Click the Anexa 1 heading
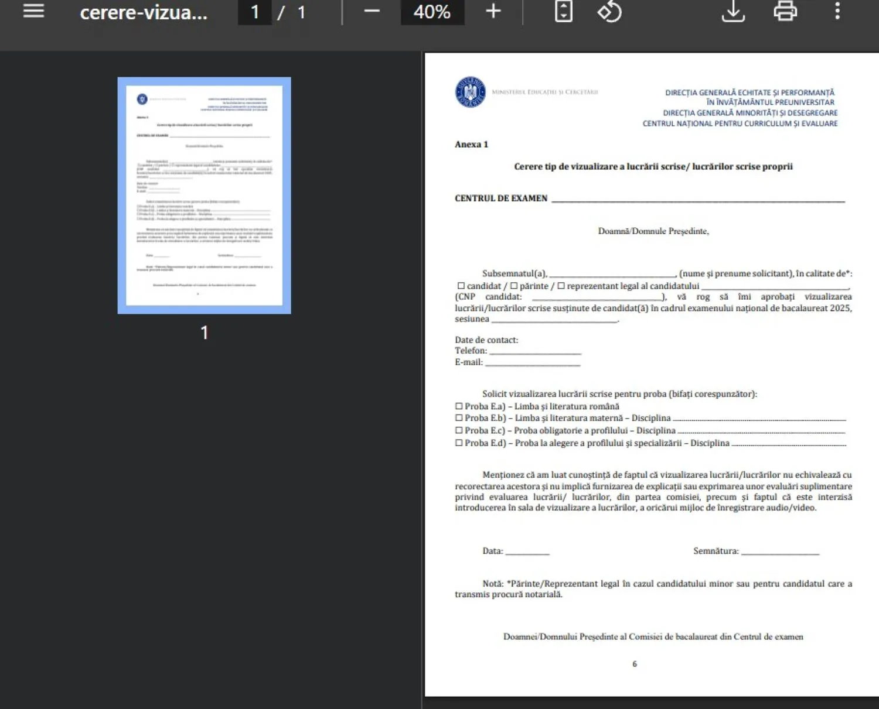The height and width of the screenshot is (709, 879). 471,144
